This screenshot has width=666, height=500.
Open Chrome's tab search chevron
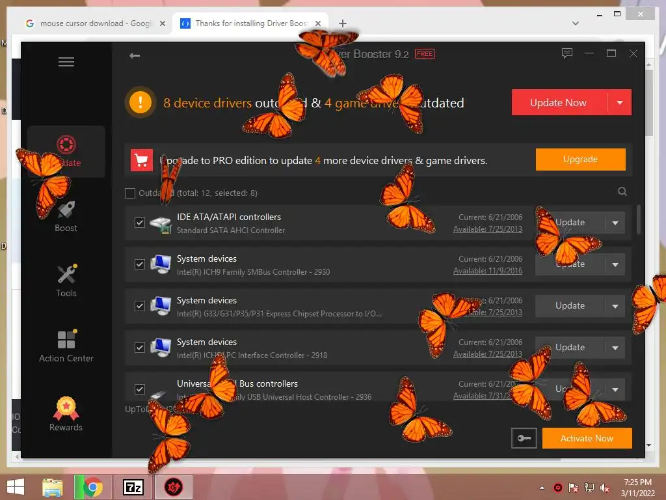(x=576, y=23)
